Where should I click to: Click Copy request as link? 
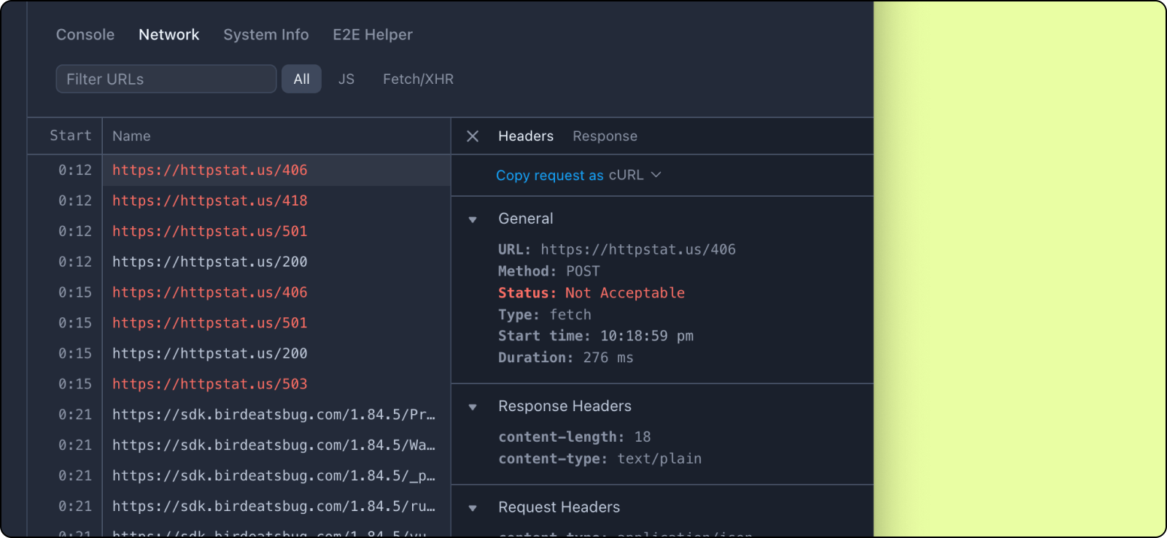pyautogui.click(x=549, y=176)
